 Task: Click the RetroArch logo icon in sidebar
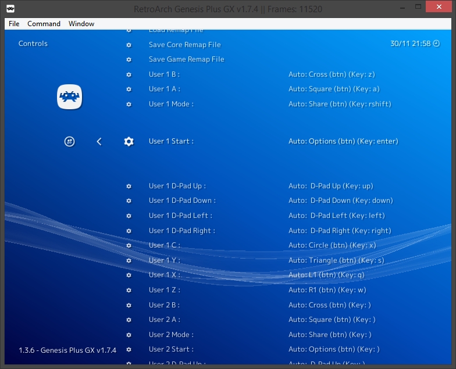point(70,96)
